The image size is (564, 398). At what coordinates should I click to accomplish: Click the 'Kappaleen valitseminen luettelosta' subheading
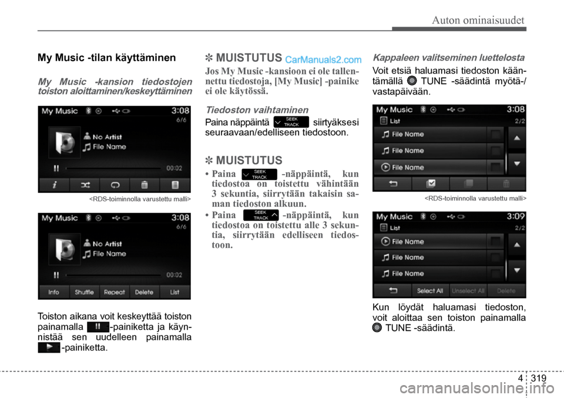click(x=448, y=58)
